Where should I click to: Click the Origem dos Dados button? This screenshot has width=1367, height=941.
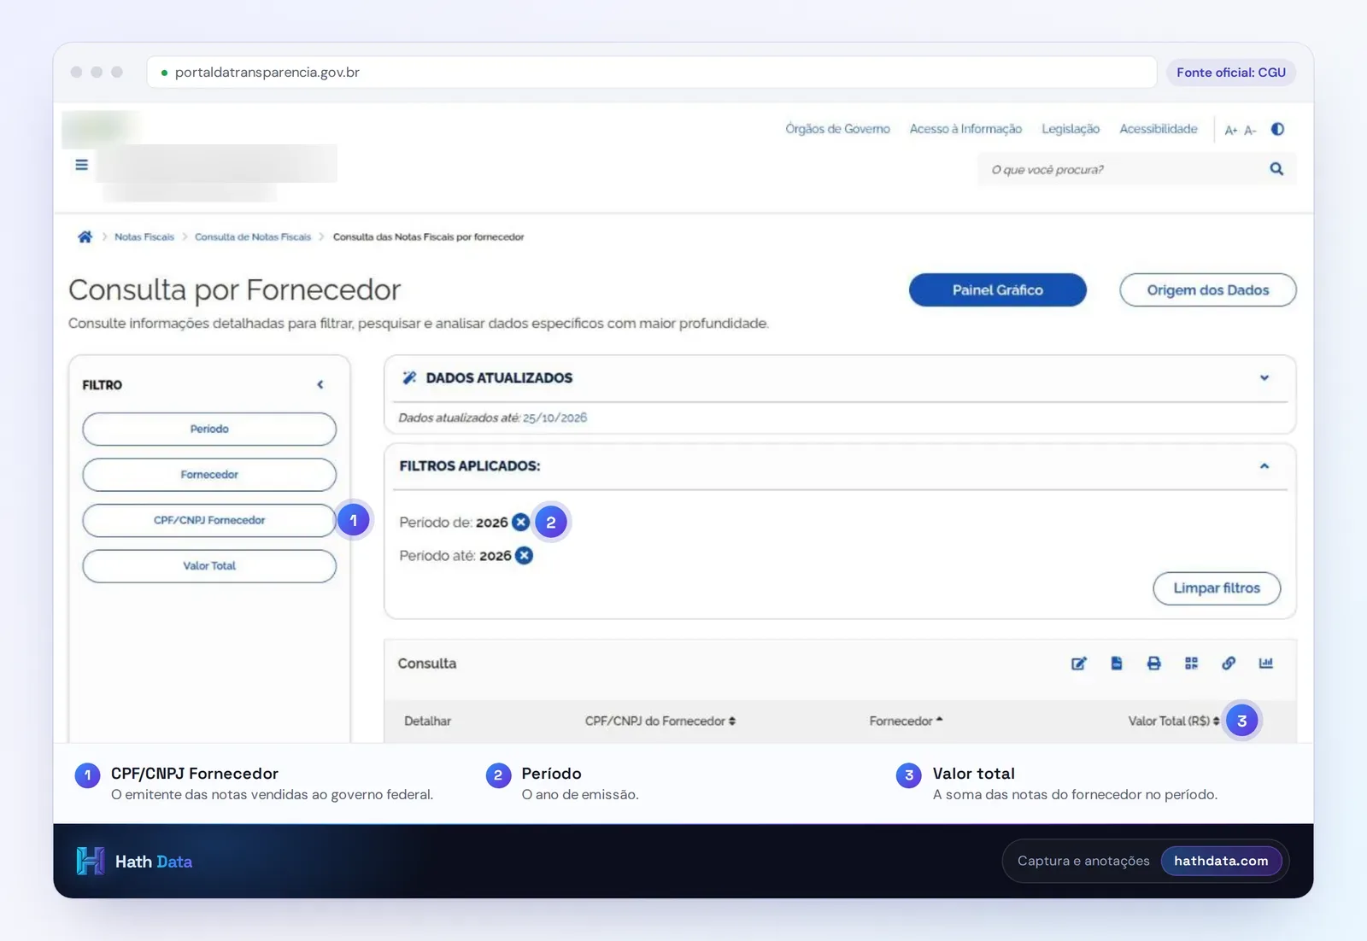[1208, 290]
